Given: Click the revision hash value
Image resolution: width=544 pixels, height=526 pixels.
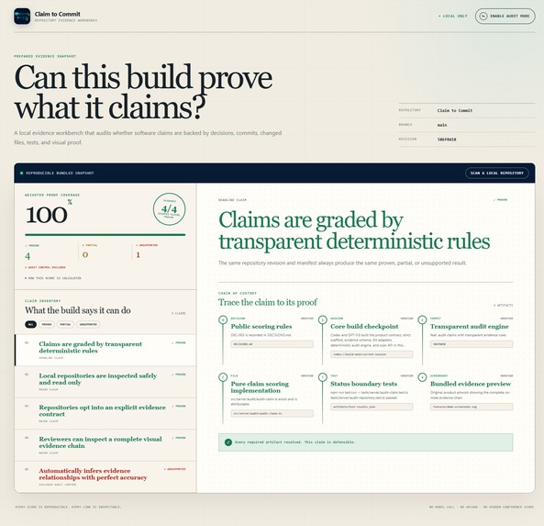Looking at the screenshot, I should click(x=447, y=140).
